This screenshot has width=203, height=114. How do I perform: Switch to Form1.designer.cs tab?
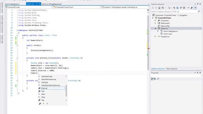click(12, 4)
